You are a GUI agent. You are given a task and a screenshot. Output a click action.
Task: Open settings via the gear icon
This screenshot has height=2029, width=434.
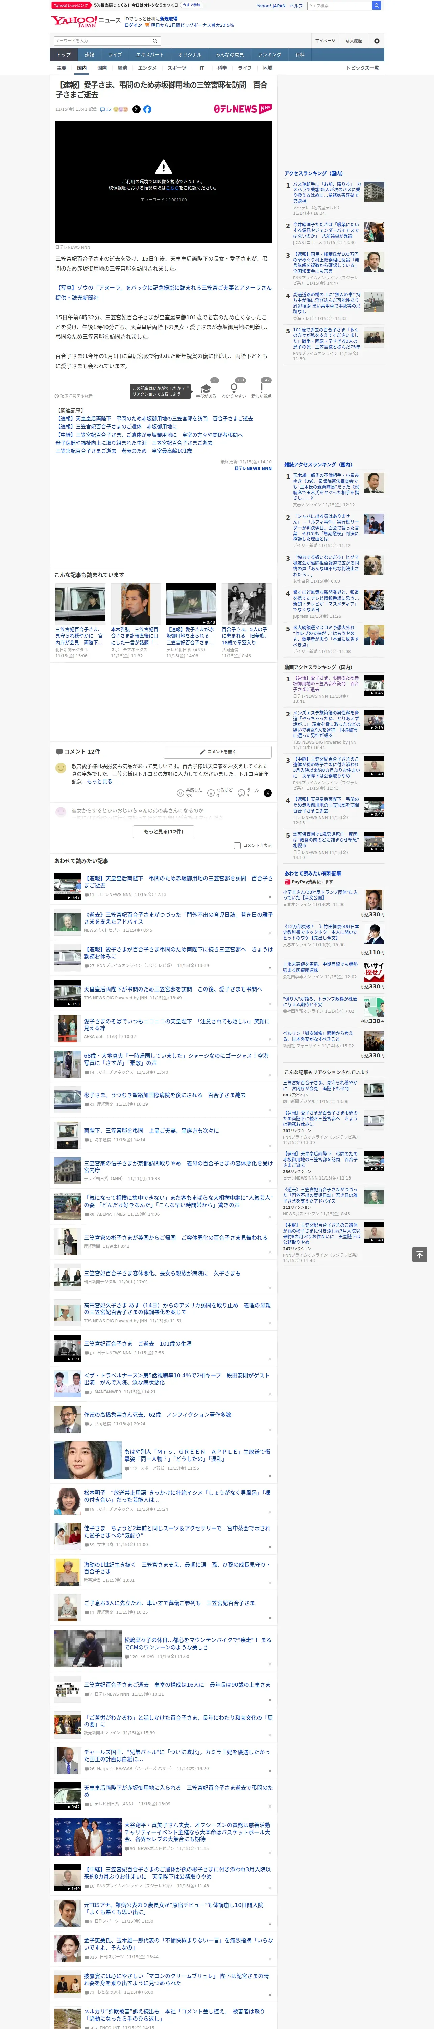[377, 41]
